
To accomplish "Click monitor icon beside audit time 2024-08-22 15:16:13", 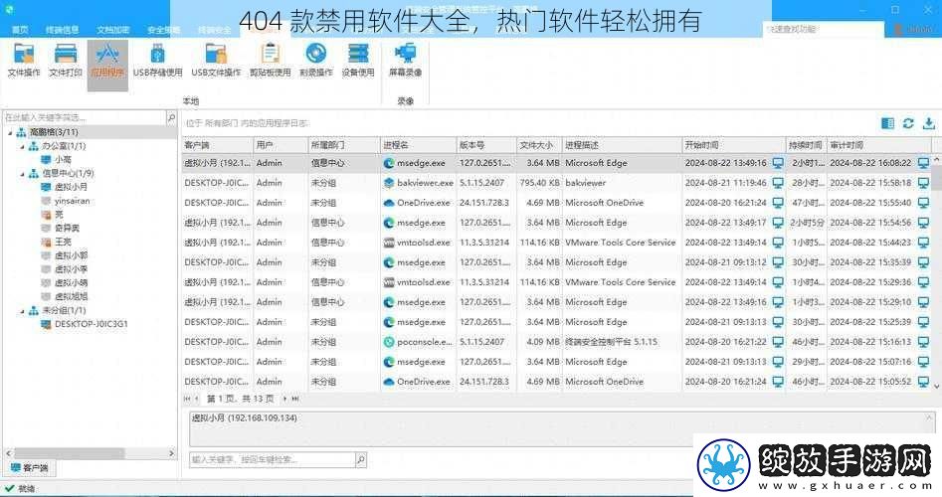I will coord(923,342).
